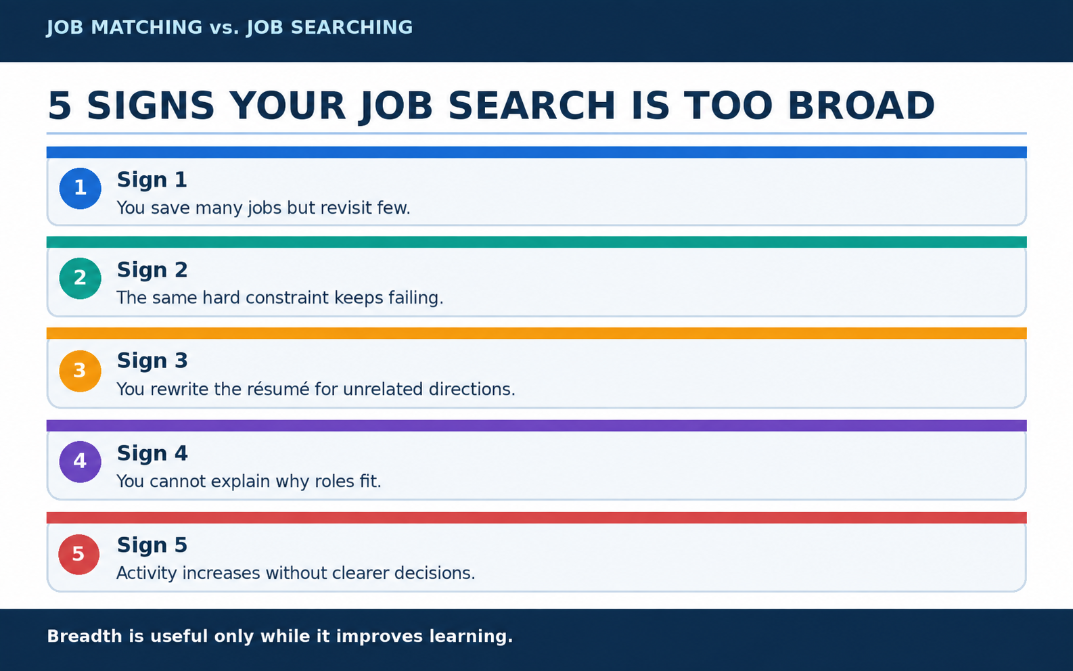
Task: Select the Sign 5 heading
Action: point(152,545)
